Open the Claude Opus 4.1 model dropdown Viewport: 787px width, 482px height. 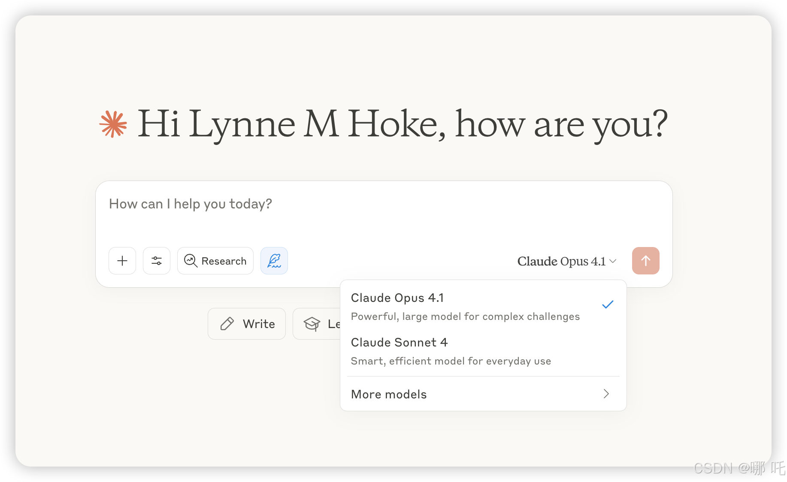pyautogui.click(x=567, y=261)
